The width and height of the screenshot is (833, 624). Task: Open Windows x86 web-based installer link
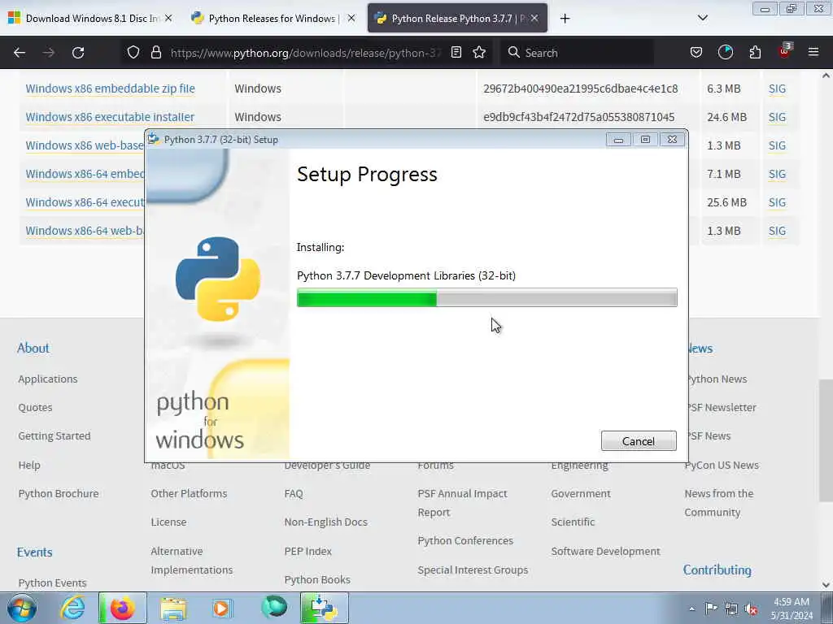coord(85,145)
